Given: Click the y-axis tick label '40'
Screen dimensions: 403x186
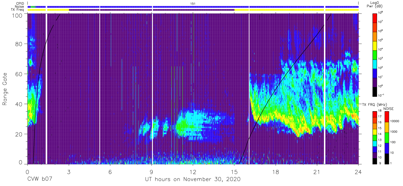Looking at the screenshot, I should coord(19,104).
